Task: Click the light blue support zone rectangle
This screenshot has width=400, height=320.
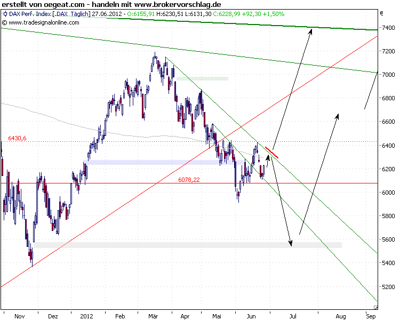Action: point(163,162)
